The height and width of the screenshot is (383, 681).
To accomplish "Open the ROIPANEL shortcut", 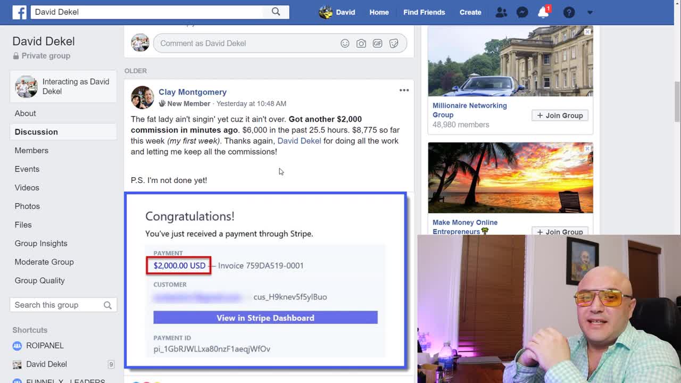I will pyautogui.click(x=45, y=346).
